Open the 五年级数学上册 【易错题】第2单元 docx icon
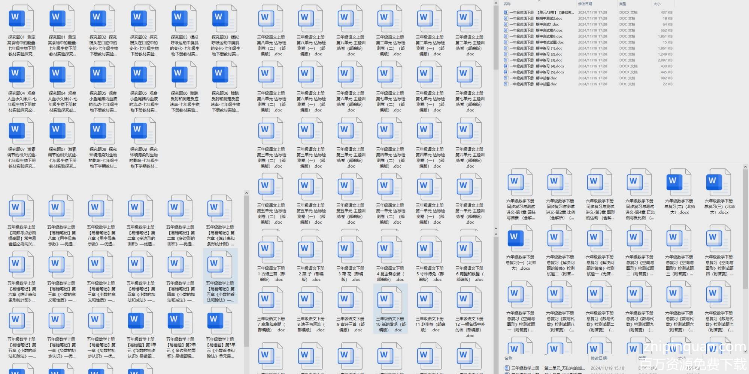 pyautogui.click(x=180, y=321)
